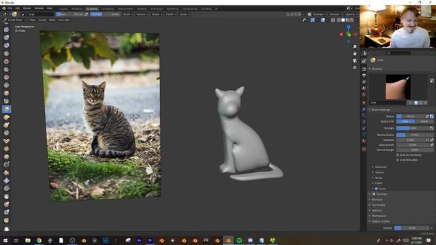436x245 pixels.
Task: Open Spotify from the taskbar
Action: pos(239,240)
